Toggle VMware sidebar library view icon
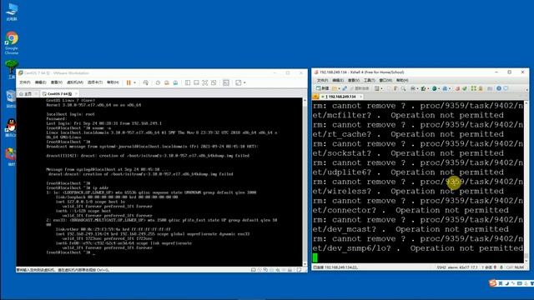The height and width of the screenshot is (300, 534). click(188, 82)
